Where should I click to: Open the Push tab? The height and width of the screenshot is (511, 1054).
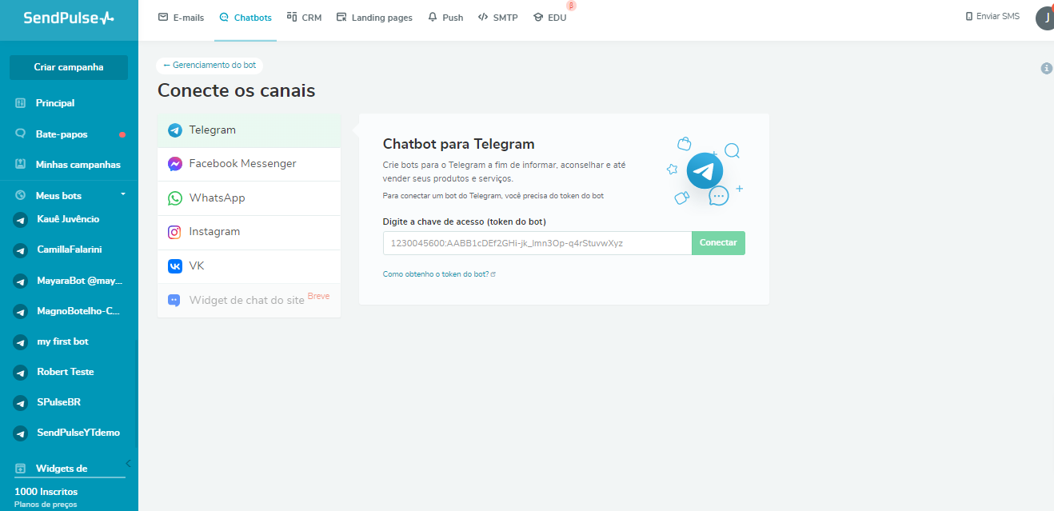tap(445, 18)
